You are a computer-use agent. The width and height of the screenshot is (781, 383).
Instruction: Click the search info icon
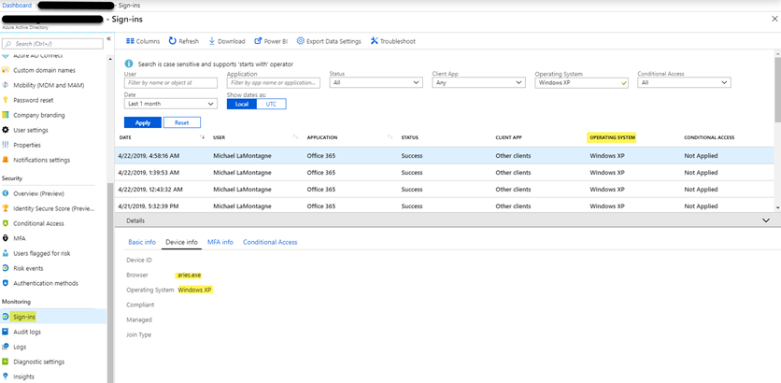pyautogui.click(x=129, y=64)
